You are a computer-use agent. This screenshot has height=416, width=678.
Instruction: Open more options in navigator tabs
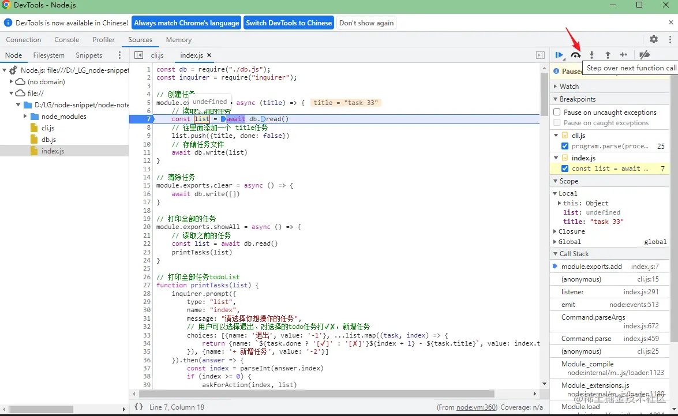[120, 55]
